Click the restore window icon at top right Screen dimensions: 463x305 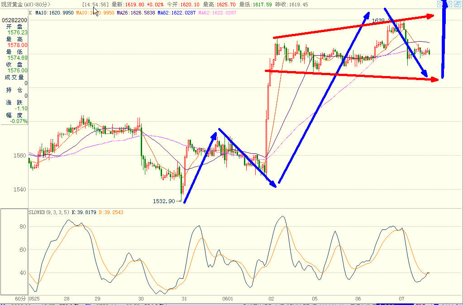[458, 4]
